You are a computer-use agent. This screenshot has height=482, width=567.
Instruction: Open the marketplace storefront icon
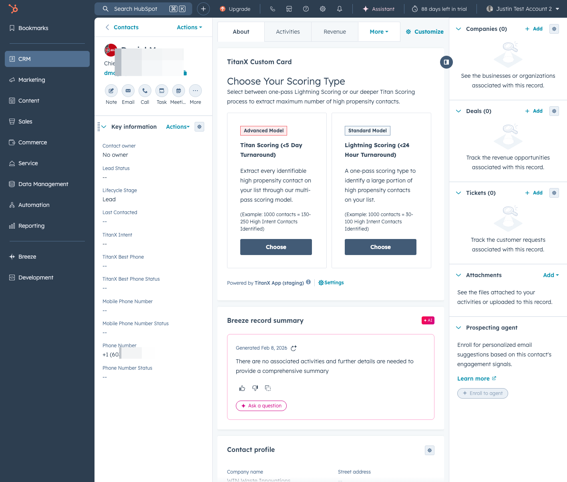click(289, 9)
